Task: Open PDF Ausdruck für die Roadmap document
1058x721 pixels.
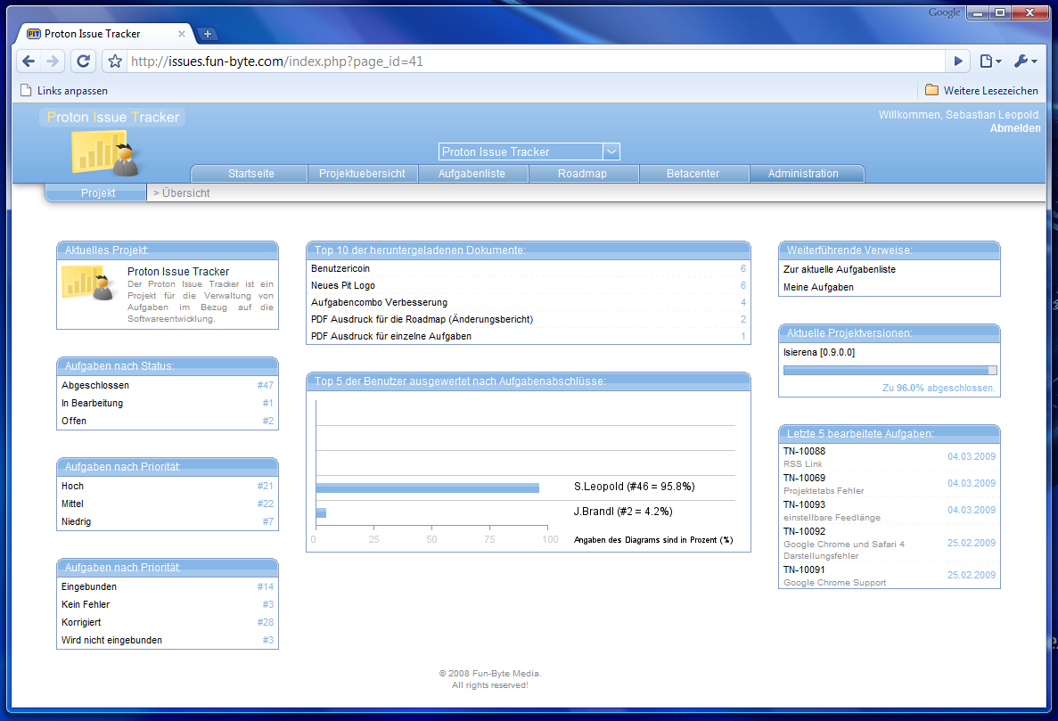Action: tap(529, 319)
